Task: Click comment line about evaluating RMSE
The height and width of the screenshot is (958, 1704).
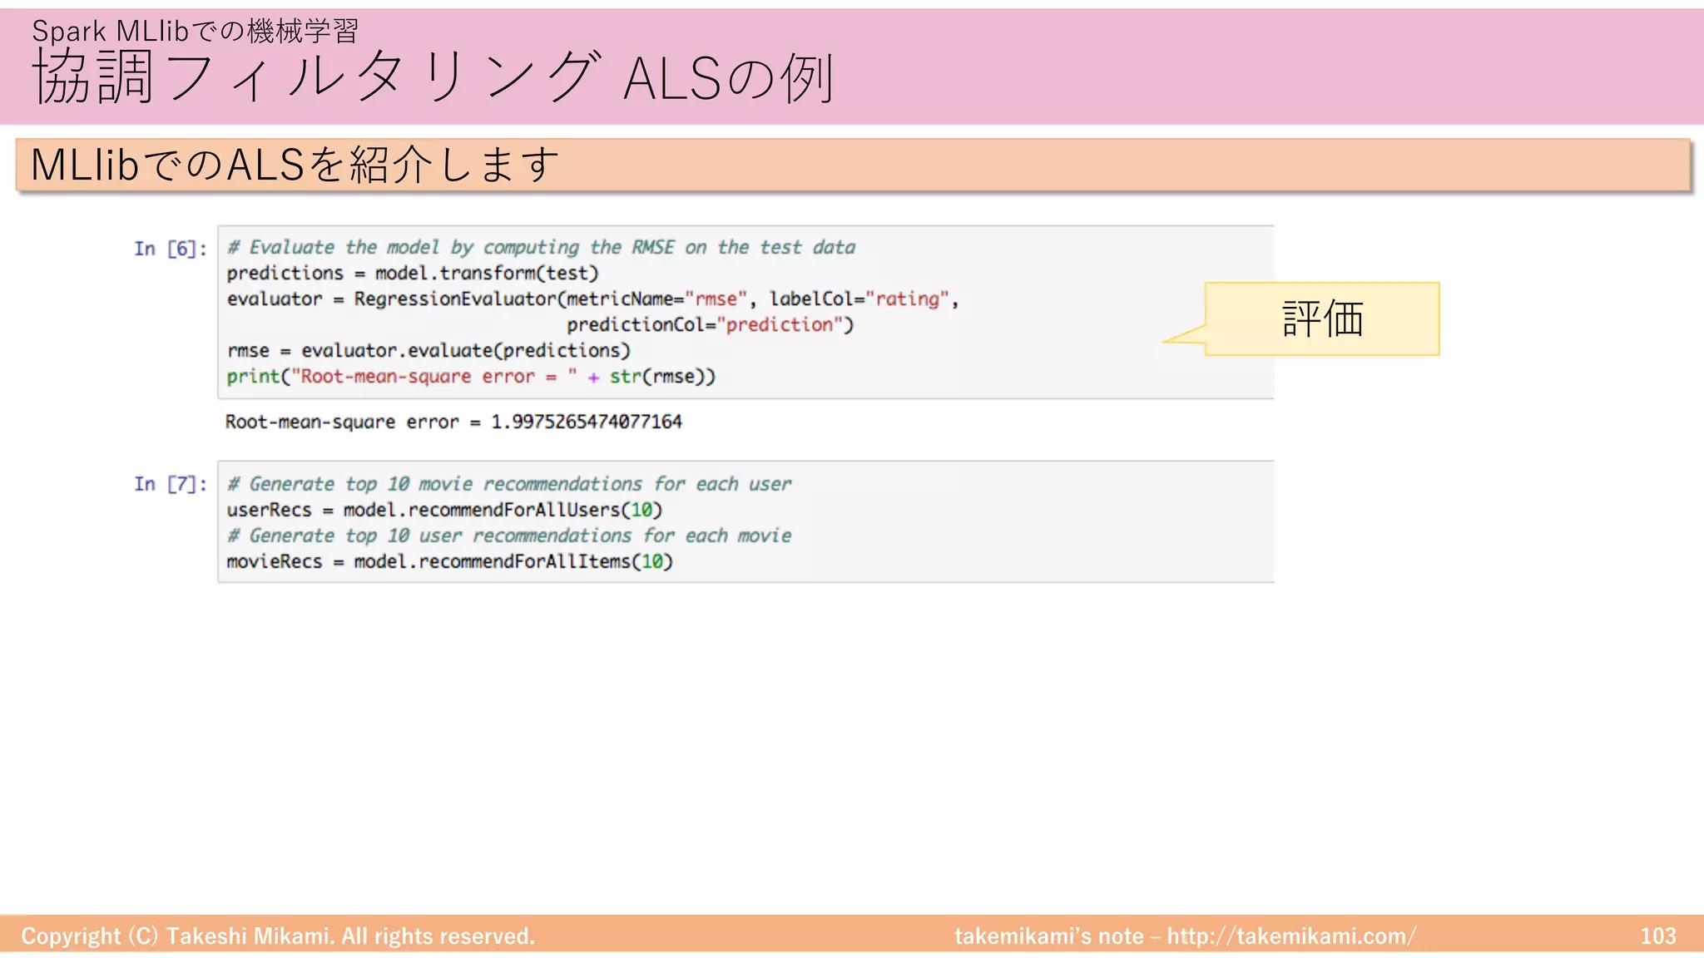Action: [541, 247]
